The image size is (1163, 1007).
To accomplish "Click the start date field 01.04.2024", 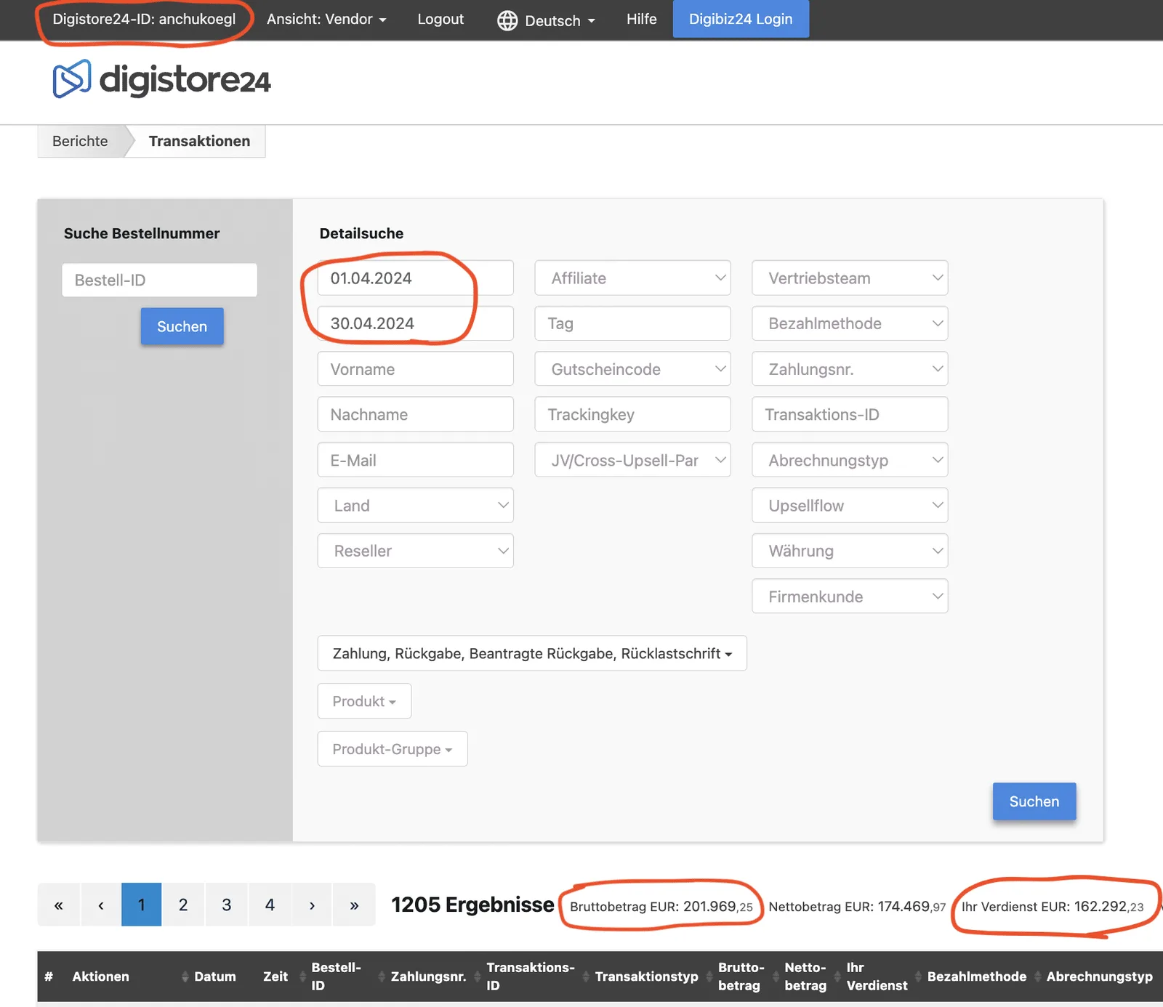I will 415,278.
